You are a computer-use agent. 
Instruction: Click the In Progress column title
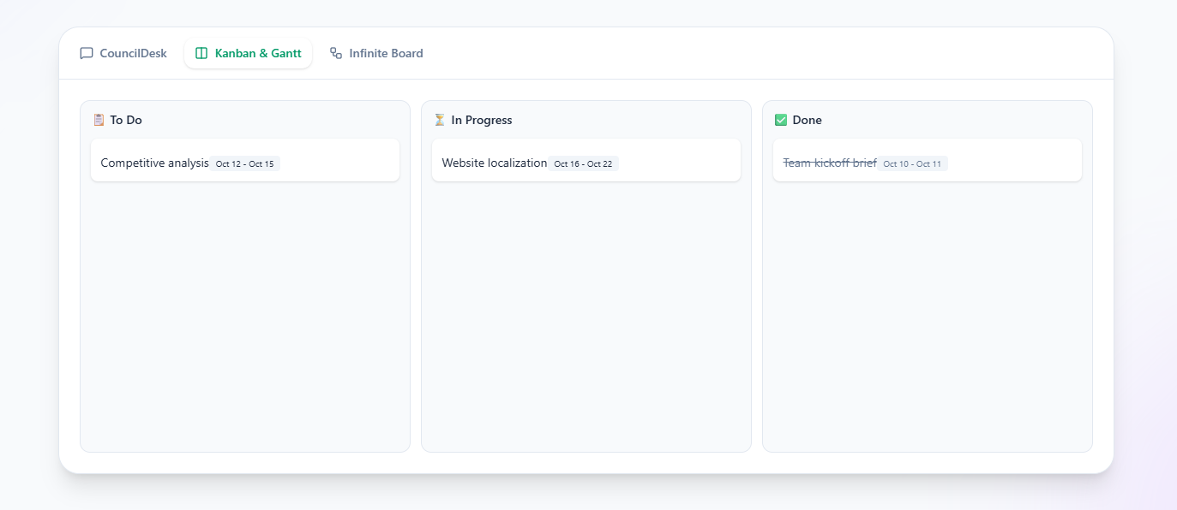coord(482,120)
